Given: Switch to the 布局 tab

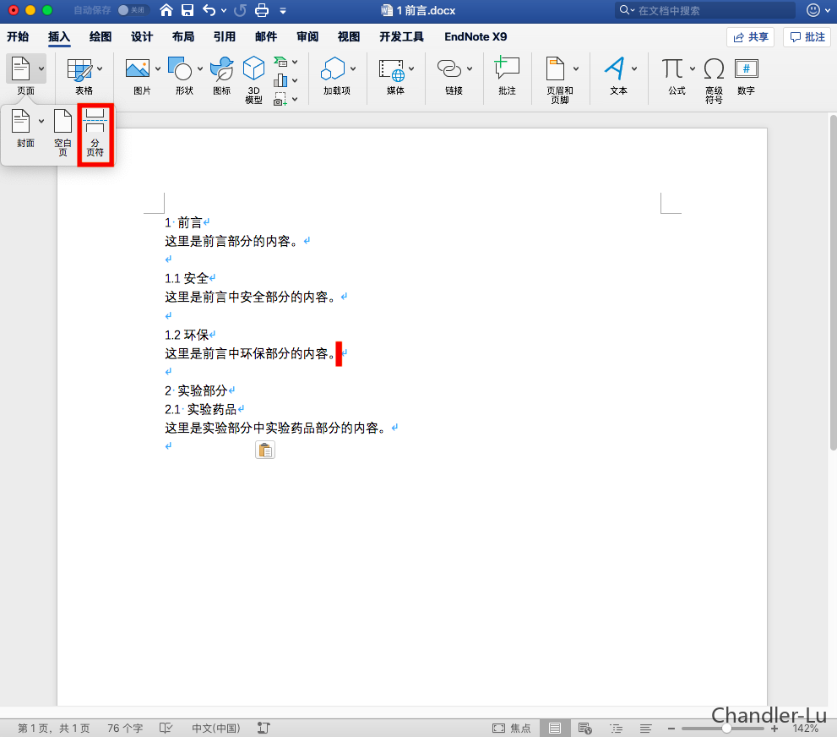Looking at the screenshot, I should coord(183,37).
